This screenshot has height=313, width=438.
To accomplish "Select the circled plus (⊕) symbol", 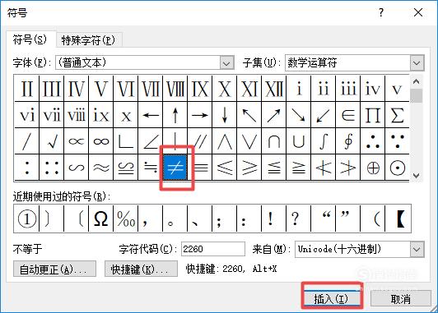I will coord(373,168).
